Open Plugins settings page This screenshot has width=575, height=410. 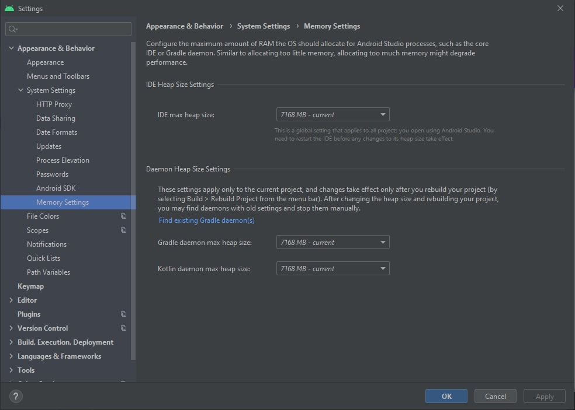(x=29, y=314)
